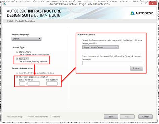
Task: Open the Single License Server dropdown
Action: pos(100,47)
